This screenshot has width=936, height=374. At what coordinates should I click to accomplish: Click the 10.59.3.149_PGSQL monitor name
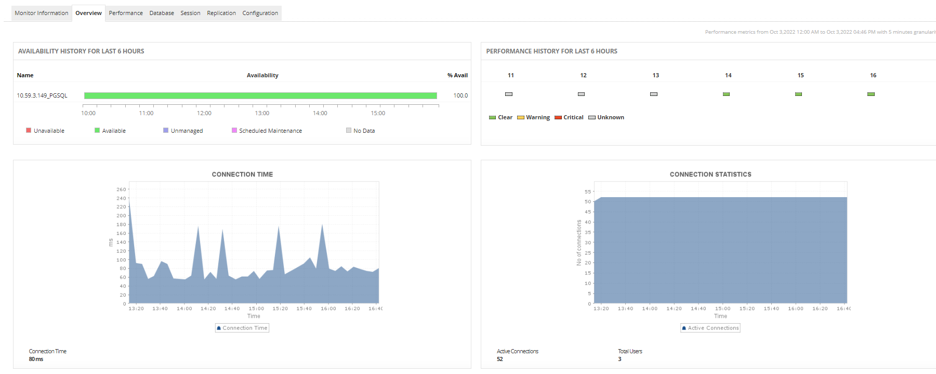click(x=42, y=95)
